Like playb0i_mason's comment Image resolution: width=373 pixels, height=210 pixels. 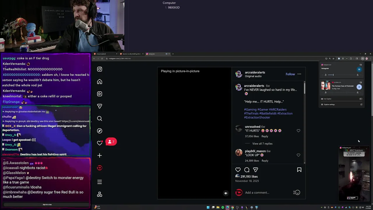coord(298,155)
